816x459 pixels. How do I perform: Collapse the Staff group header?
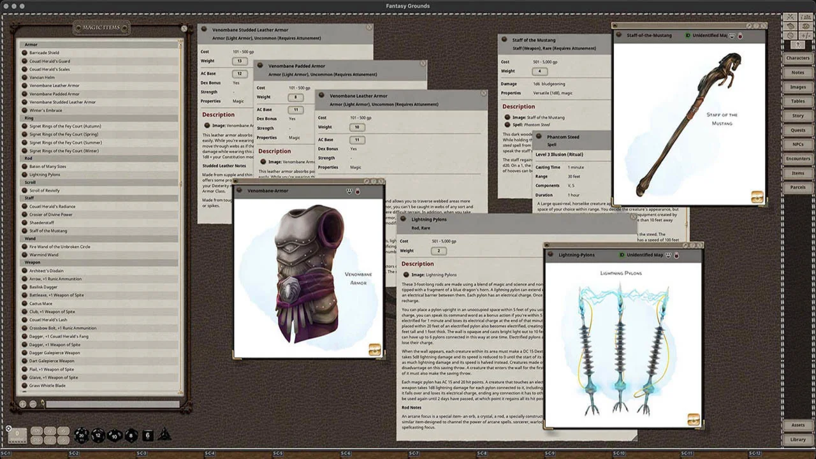click(99, 198)
